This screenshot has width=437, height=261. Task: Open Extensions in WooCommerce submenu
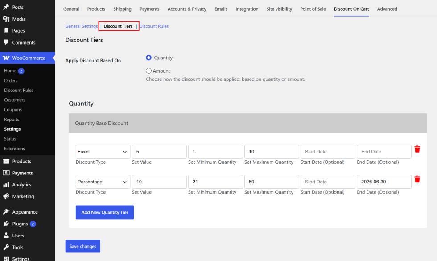click(x=14, y=149)
